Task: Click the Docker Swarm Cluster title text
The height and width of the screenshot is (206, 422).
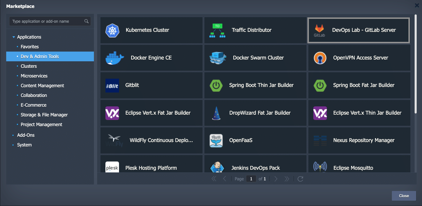Action: (x=258, y=58)
